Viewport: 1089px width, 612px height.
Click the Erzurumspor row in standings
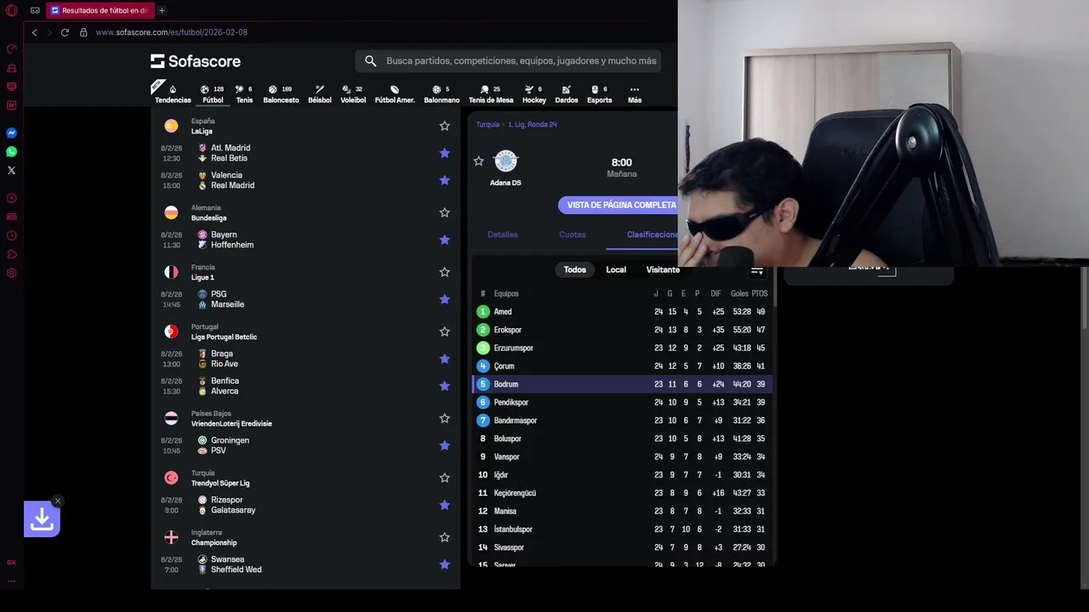621,348
